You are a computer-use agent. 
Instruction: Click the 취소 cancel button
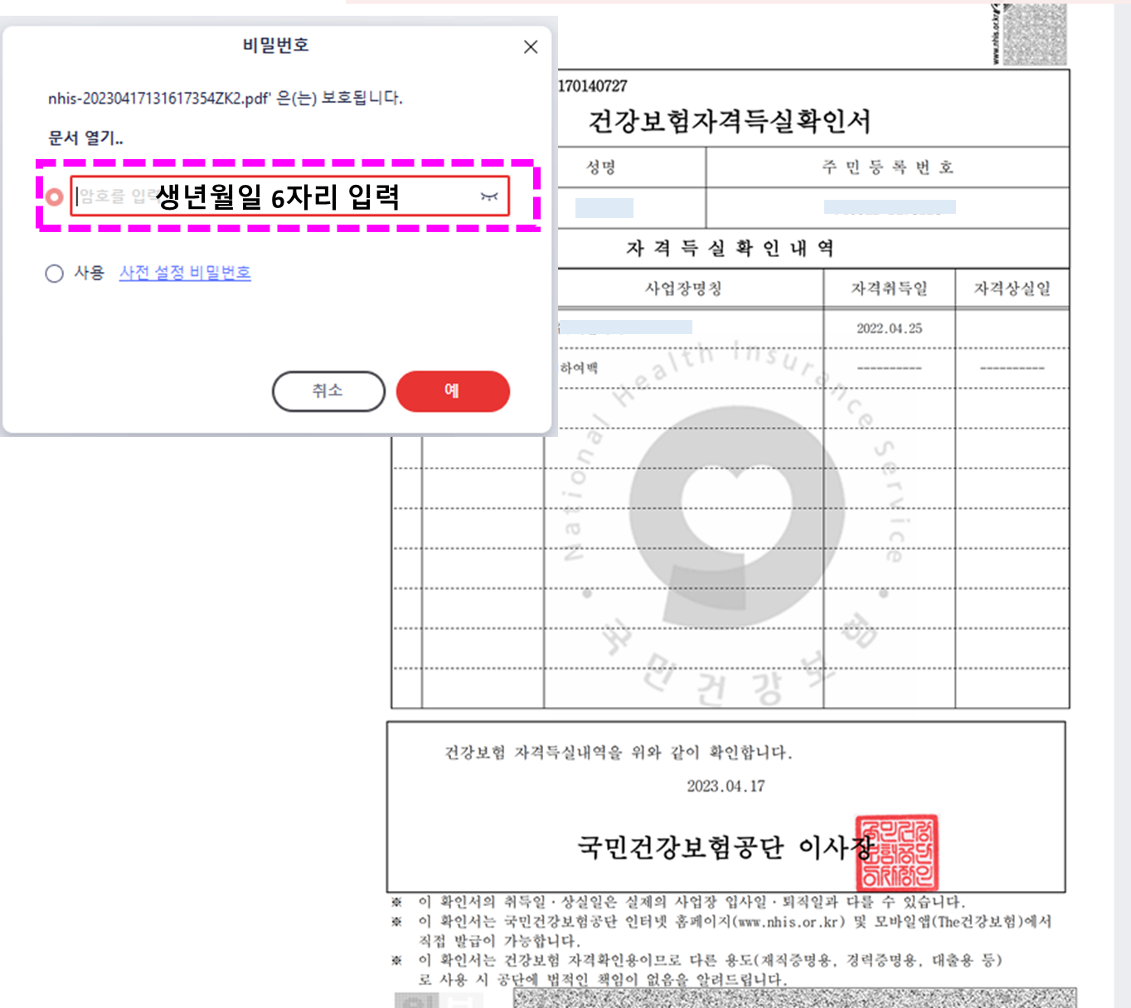click(328, 390)
